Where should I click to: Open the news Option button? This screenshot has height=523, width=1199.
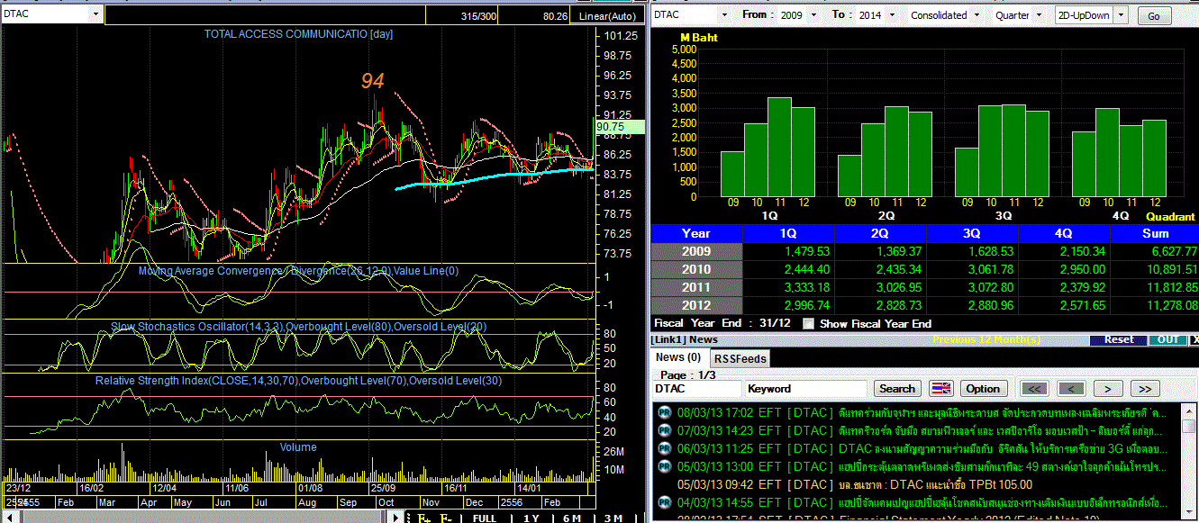tap(983, 389)
